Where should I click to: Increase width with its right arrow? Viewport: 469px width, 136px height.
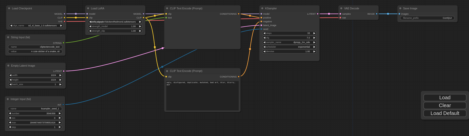pos(60,75)
